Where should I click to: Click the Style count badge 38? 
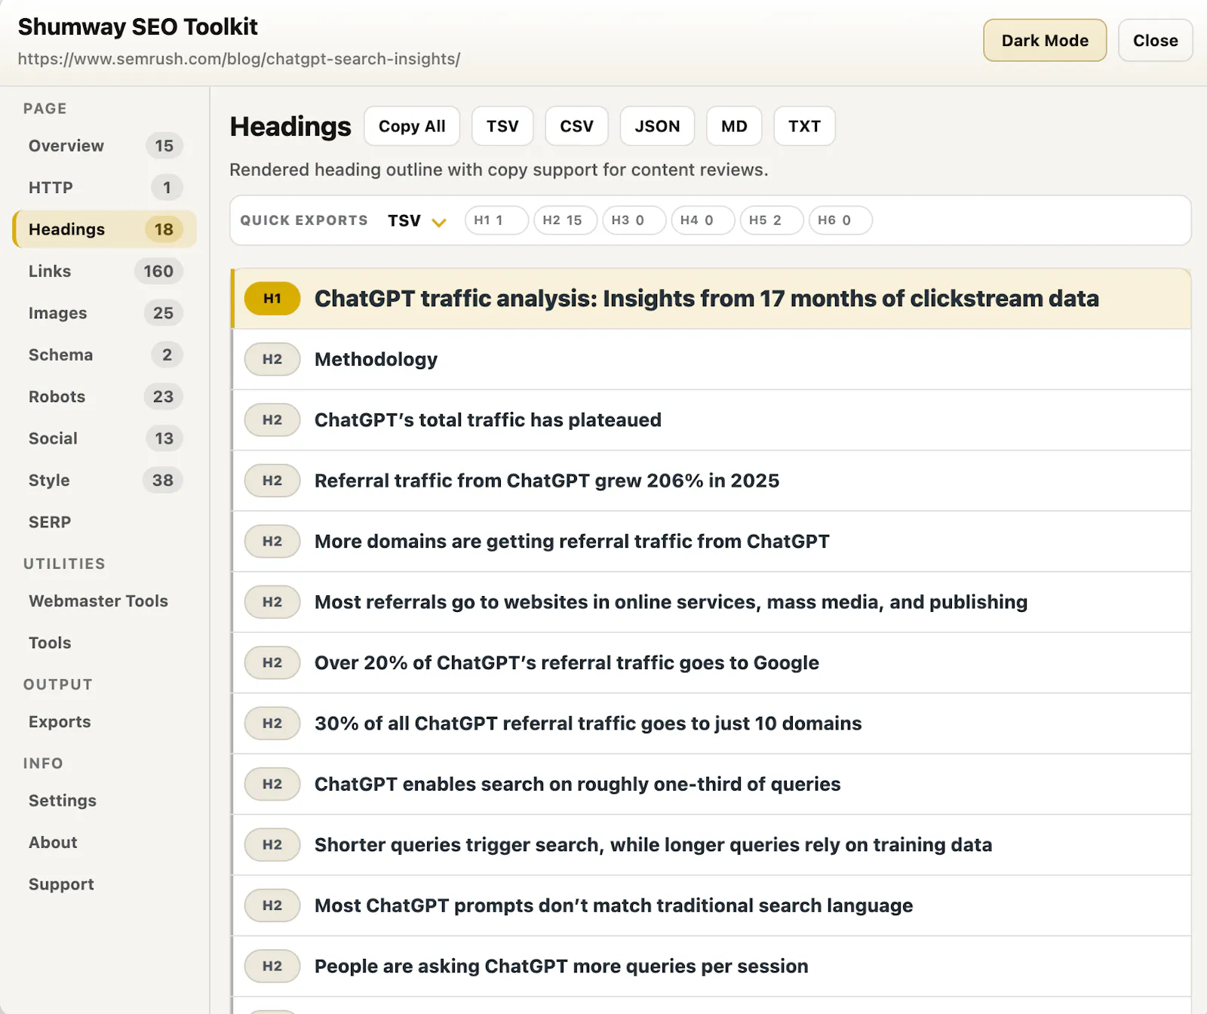163,481
